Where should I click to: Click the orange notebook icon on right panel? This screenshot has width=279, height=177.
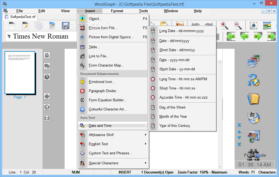[254, 99]
